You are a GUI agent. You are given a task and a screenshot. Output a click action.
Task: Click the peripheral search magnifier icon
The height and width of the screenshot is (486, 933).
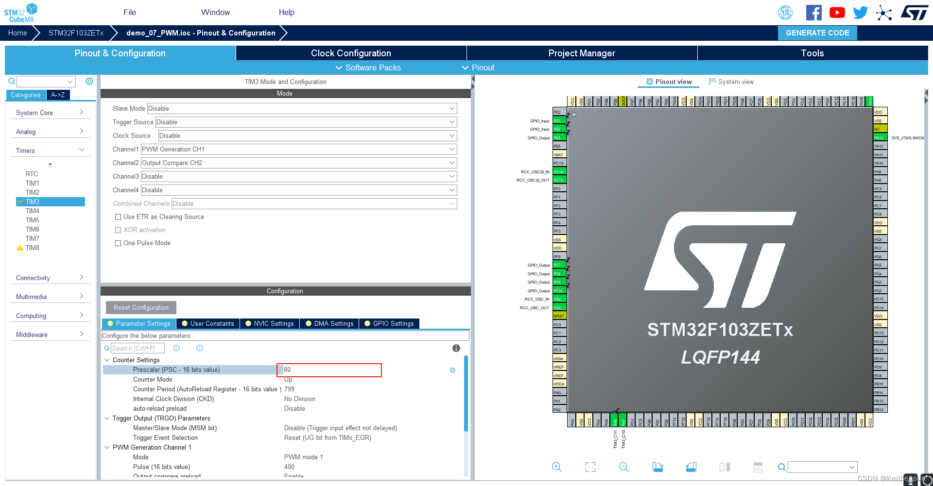(x=12, y=82)
